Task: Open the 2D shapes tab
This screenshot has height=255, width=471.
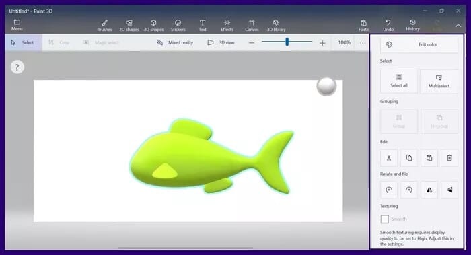Action: click(x=129, y=25)
